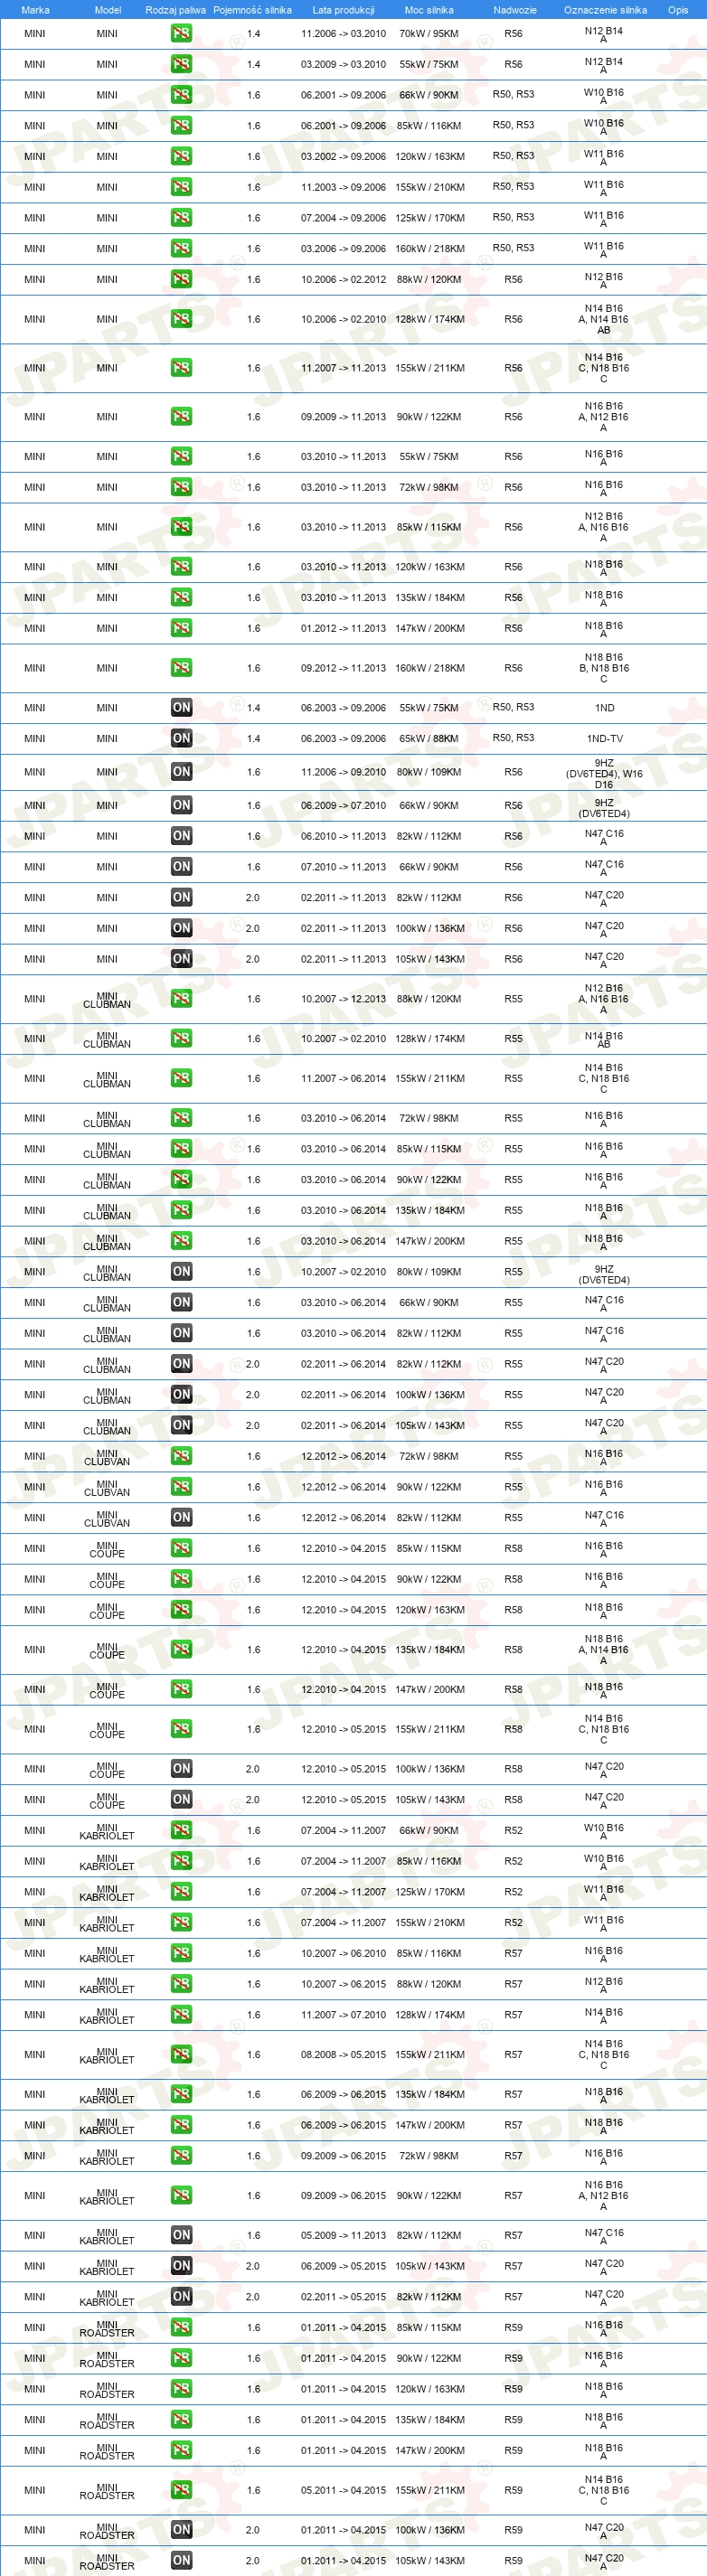Select the "07.2010 -> 11.2013" production years cell
This screenshot has width=707, height=2576.
click(343, 867)
